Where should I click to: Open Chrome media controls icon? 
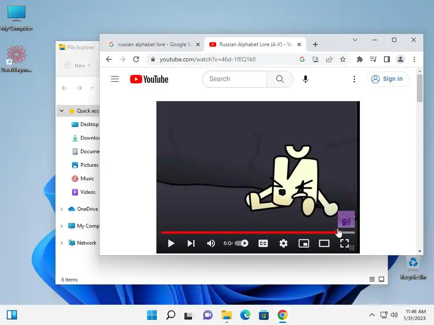[373, 59]
